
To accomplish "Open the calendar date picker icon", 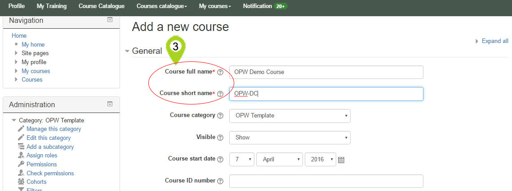I will coord(341,160).
